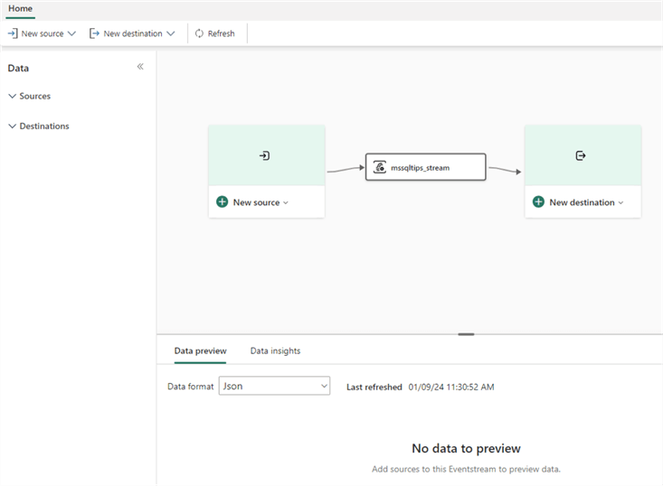Image resolution: width=663 pixels, height=486 pixels.
Task: Open the Home tab
Action: 20,8
